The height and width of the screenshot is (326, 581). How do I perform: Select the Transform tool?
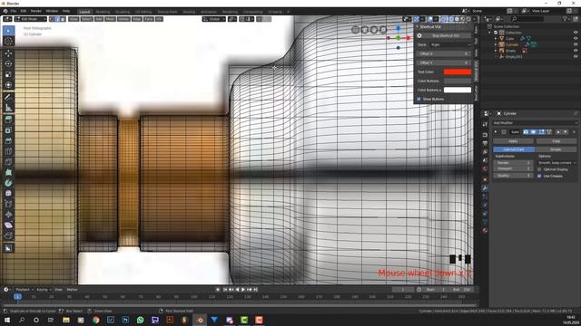pyautogui.click(x=8, y=84)
